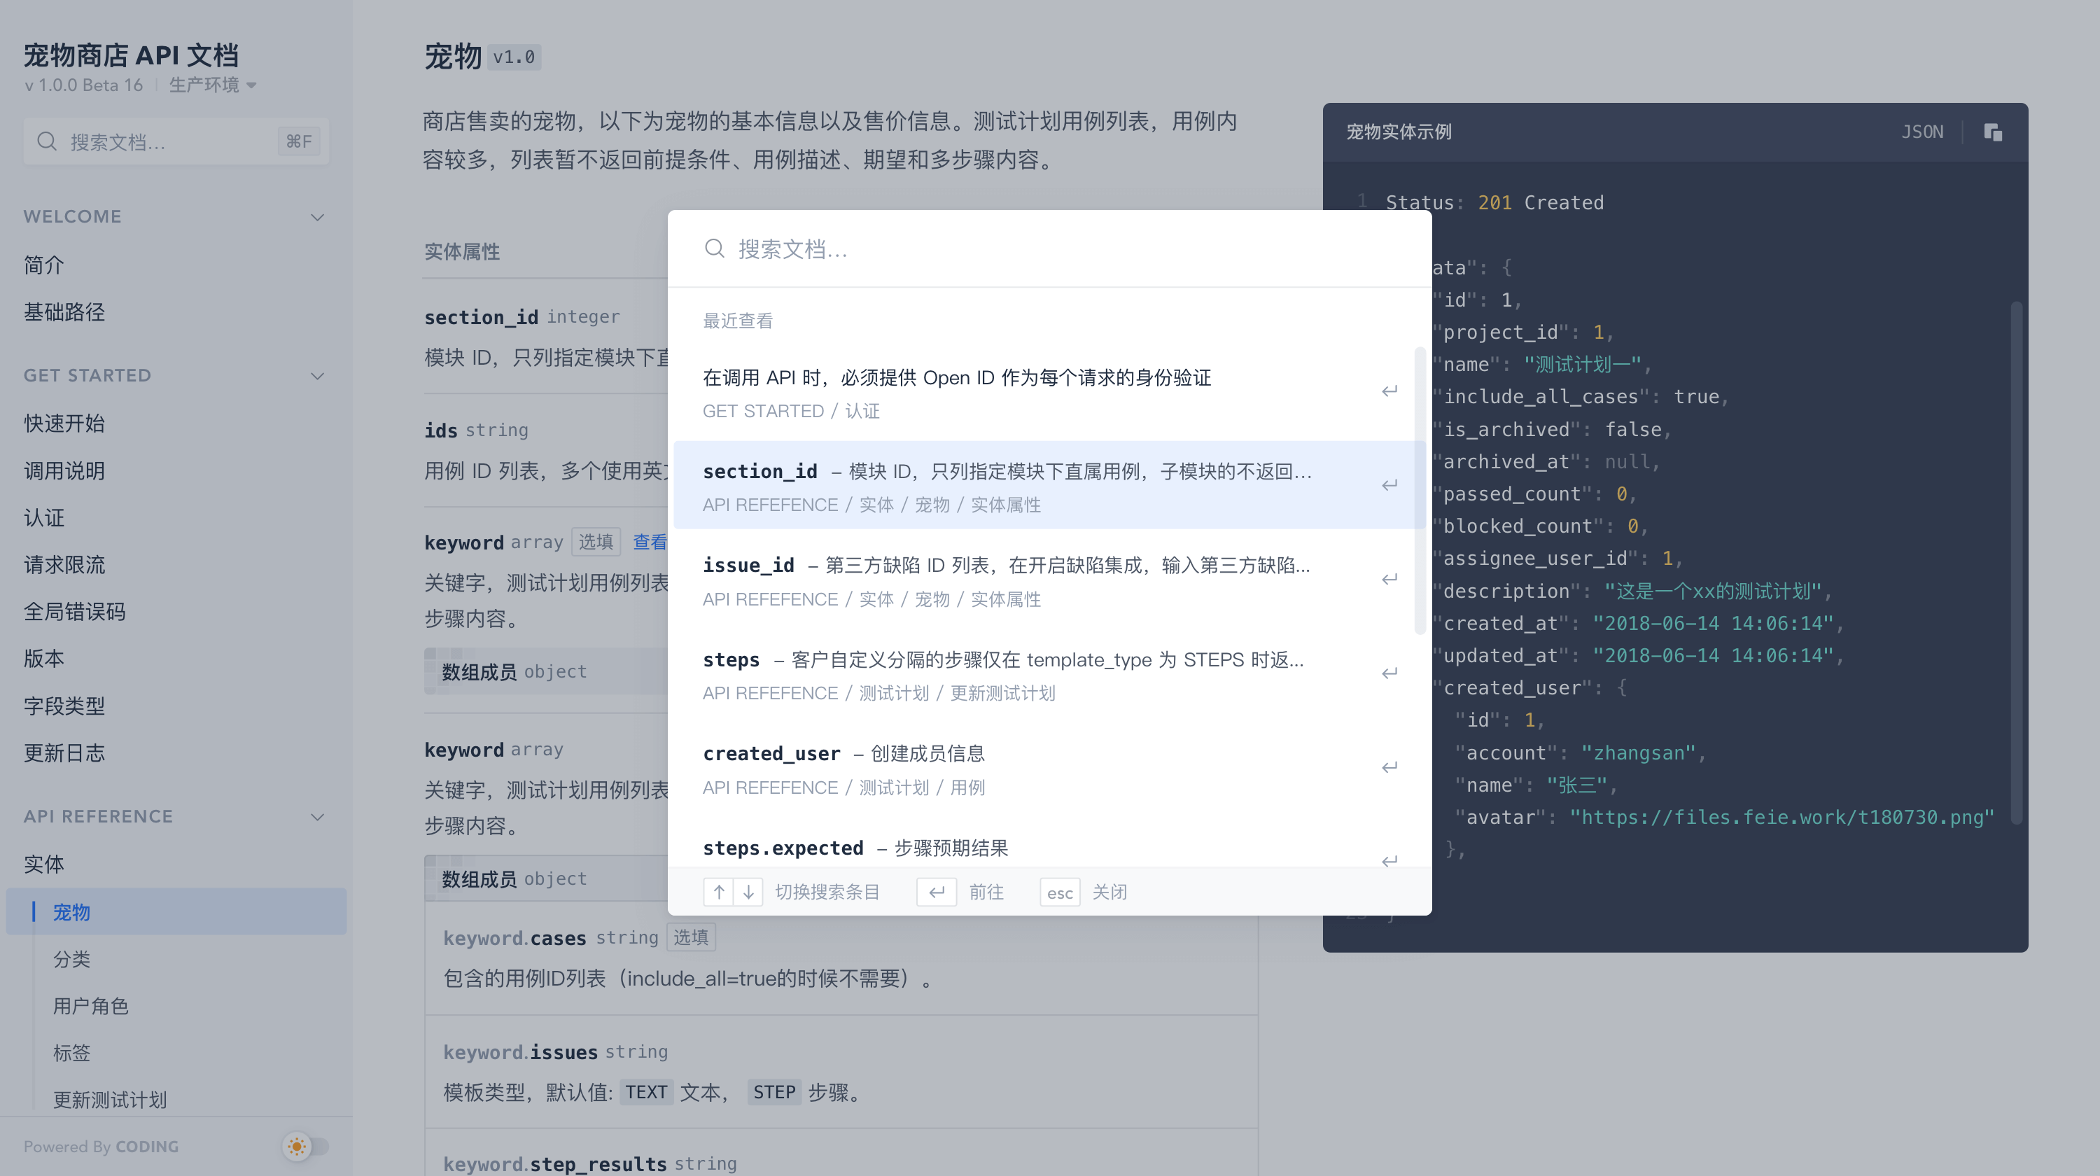
Task: Go to 调用说明 in the sidebar
Action: [64, 471]
